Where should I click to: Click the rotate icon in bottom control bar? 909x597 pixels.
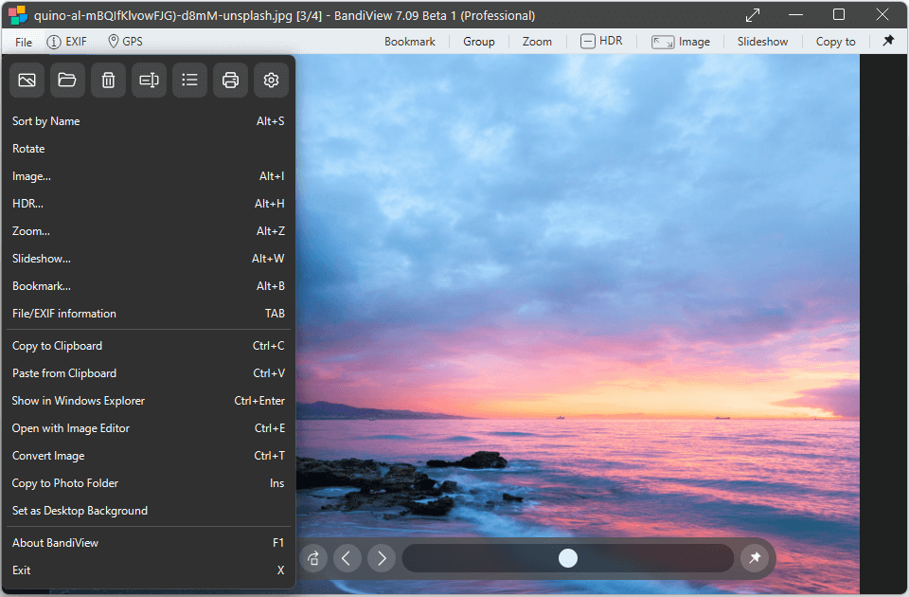click(313, 558)
